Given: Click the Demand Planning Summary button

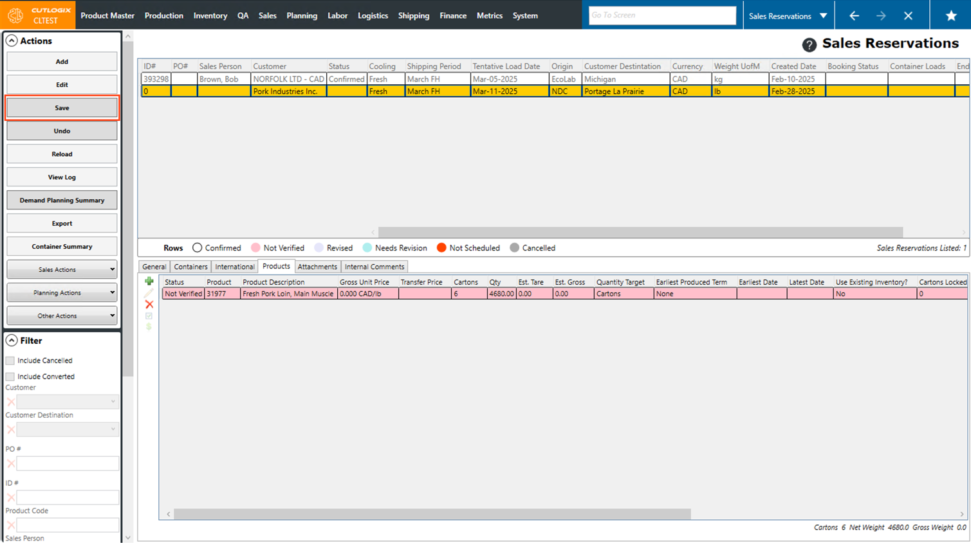Looking at the screenshot, I should 62,200.
